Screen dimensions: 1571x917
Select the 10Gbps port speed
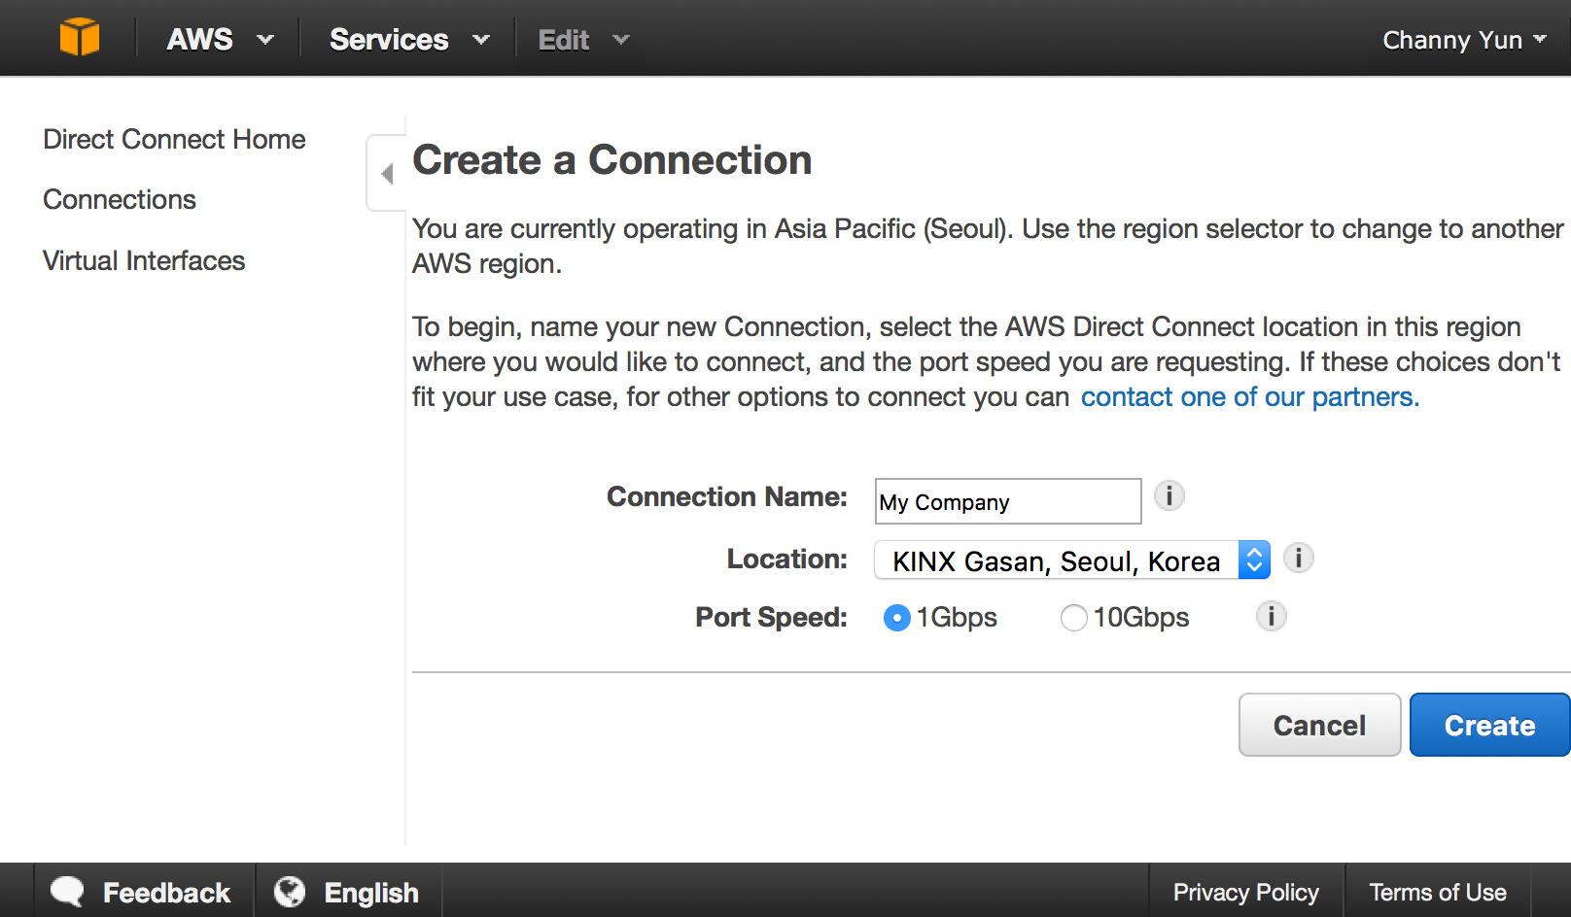(x=1073, y=618)
